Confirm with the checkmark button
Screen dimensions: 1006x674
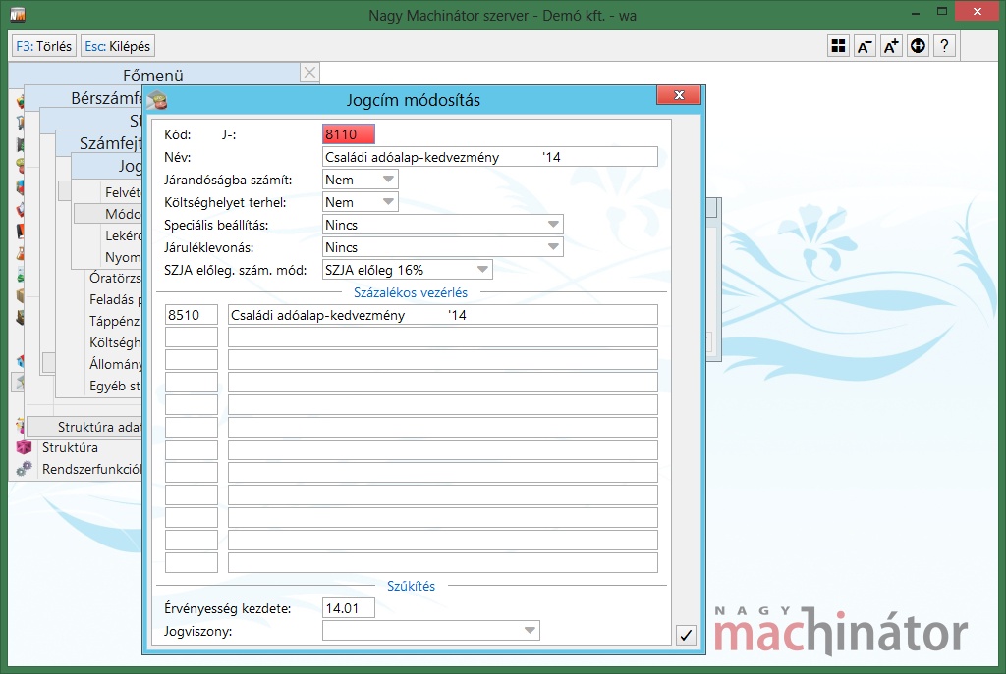(686, 635)
